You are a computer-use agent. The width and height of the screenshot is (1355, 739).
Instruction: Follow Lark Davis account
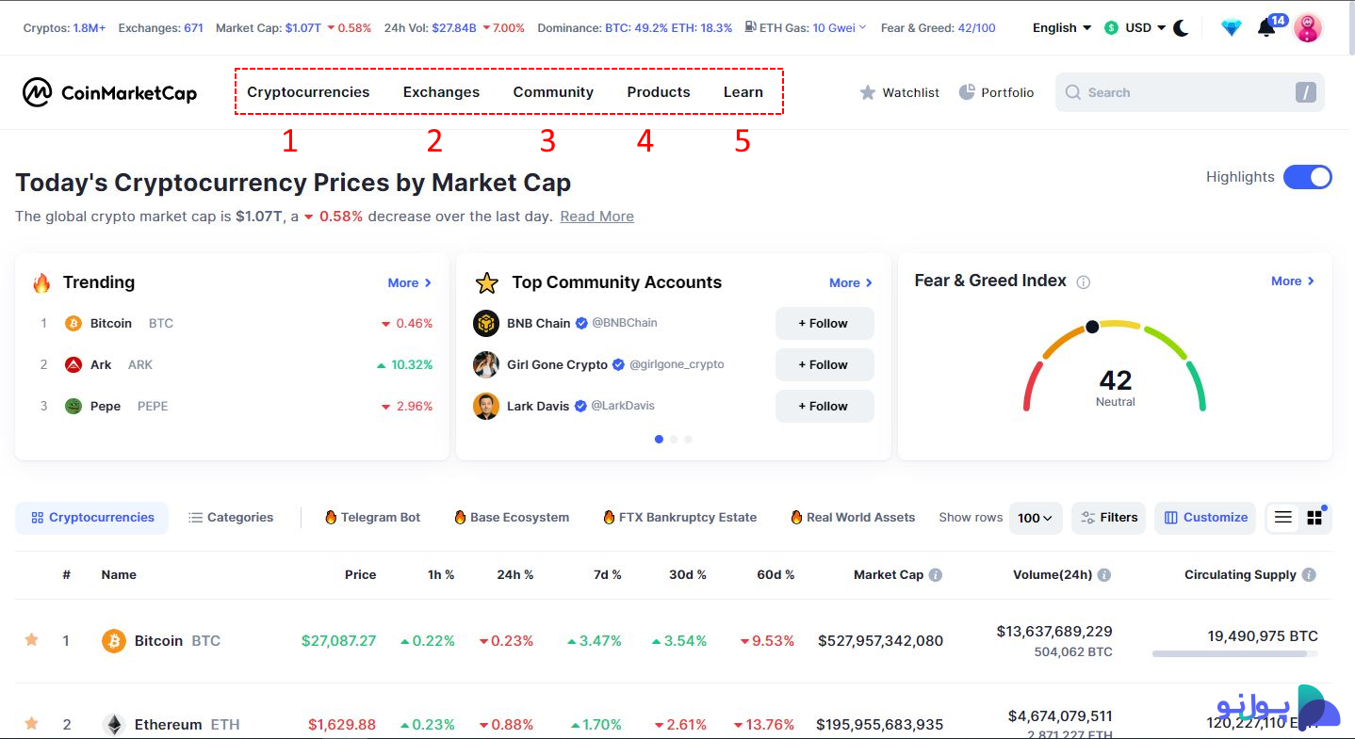tap(824, 406)
